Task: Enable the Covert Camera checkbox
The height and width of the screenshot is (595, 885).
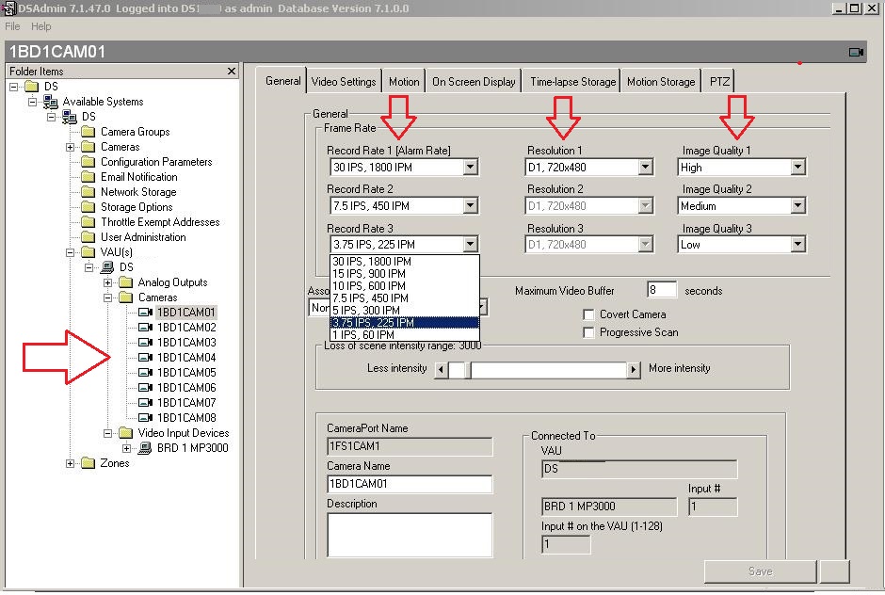Action: pyautogui.click(x=589, y=314)
